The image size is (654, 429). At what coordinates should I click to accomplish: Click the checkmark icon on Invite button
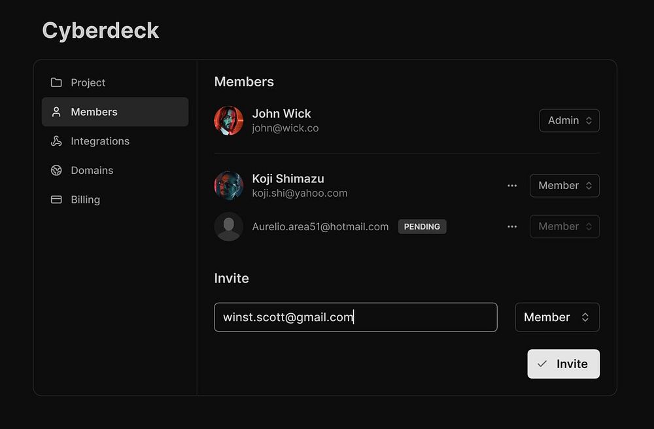542,364
